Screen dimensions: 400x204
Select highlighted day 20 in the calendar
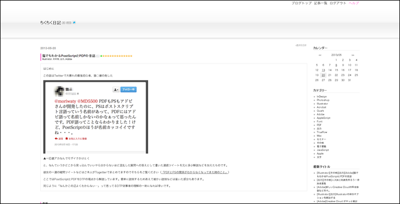point(323,75)
